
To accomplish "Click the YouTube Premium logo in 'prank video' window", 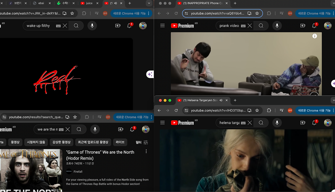I will tap(182, 26).
